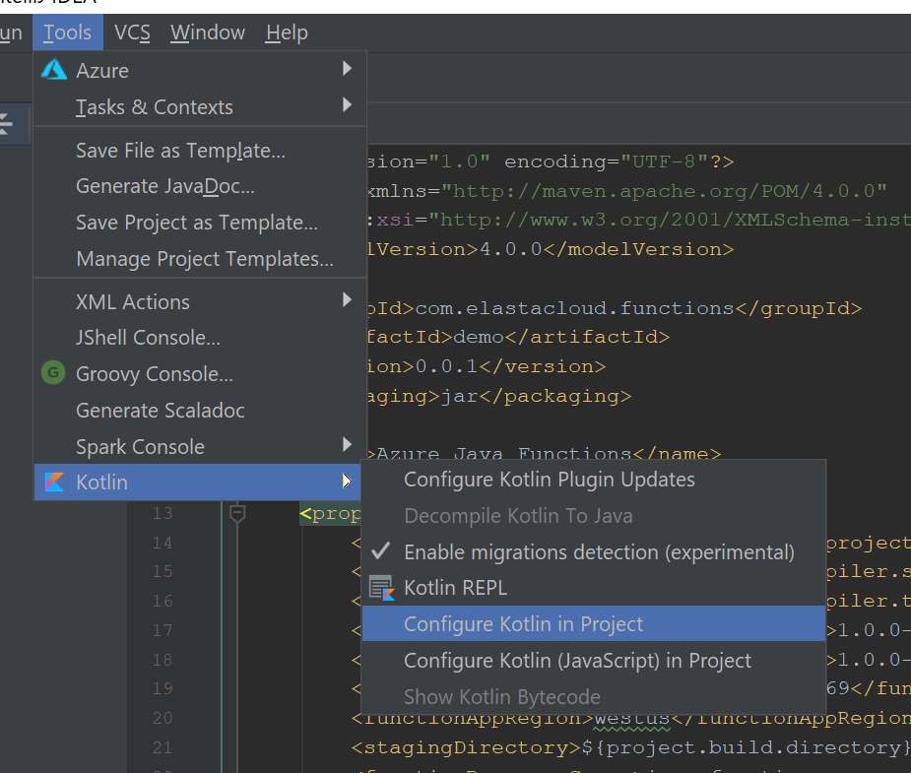Viewport: 911px width, 773px height.
Task: Click Show Kotlin Bytecode entry
Action: (x=593, y=696)
